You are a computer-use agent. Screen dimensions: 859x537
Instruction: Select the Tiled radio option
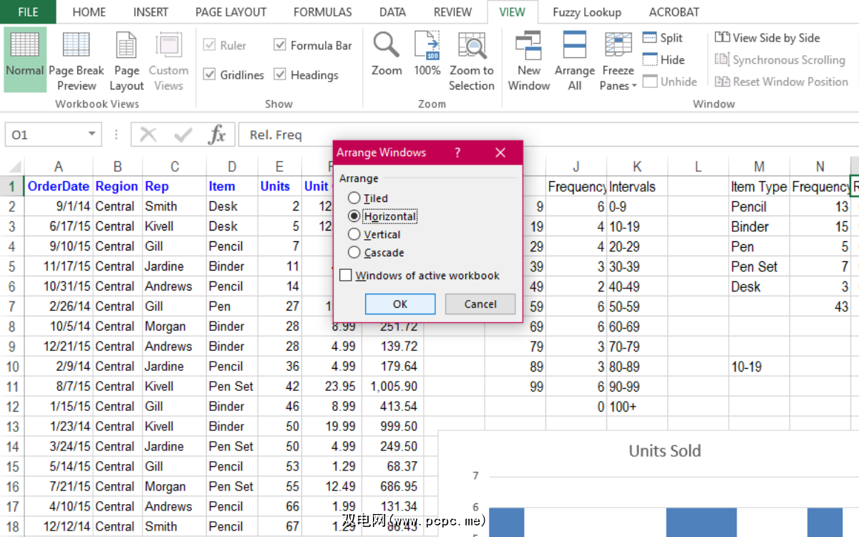354,198
